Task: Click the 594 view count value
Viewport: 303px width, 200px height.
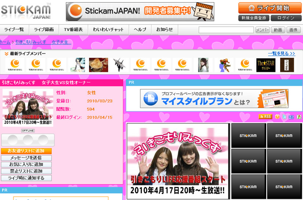Action: (x=91, y=109)
